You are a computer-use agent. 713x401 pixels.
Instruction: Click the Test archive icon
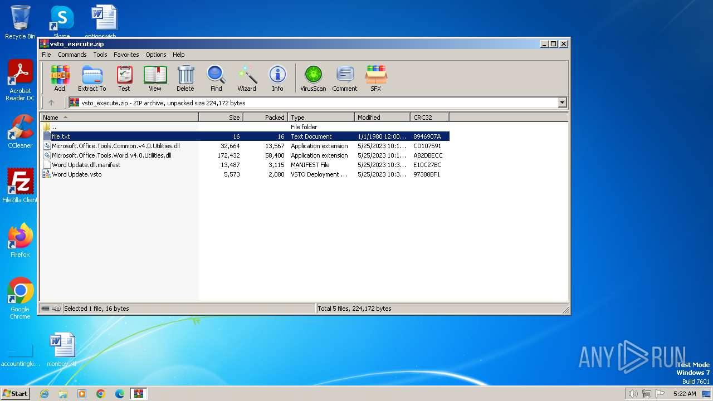click(x=124, y=78)
